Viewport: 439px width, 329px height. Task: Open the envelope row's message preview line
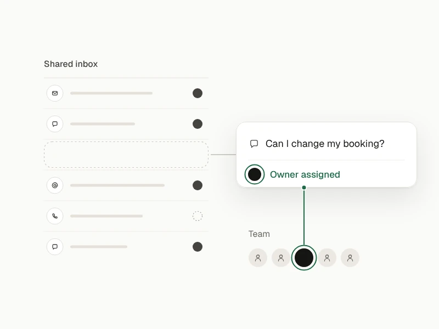tap(111, 93)
